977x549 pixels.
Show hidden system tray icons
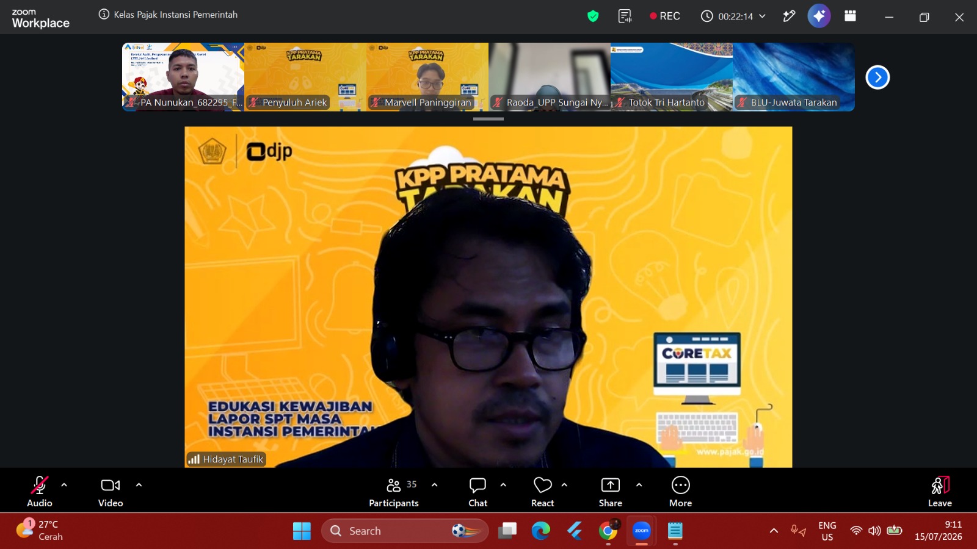point(774,531)
